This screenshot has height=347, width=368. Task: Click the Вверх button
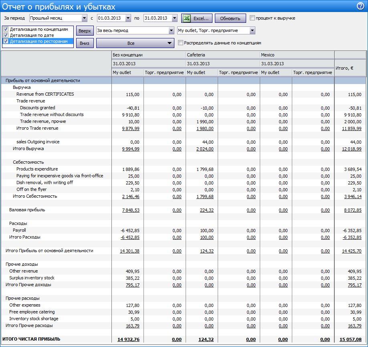tap(85, 31)
